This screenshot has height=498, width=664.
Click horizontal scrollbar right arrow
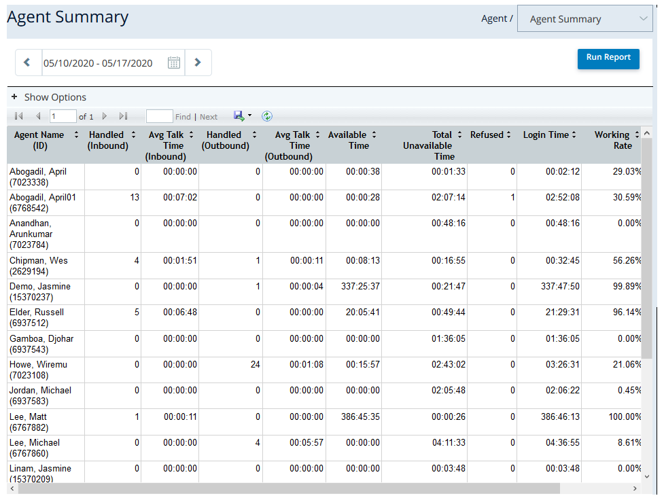tap(635, 488)
